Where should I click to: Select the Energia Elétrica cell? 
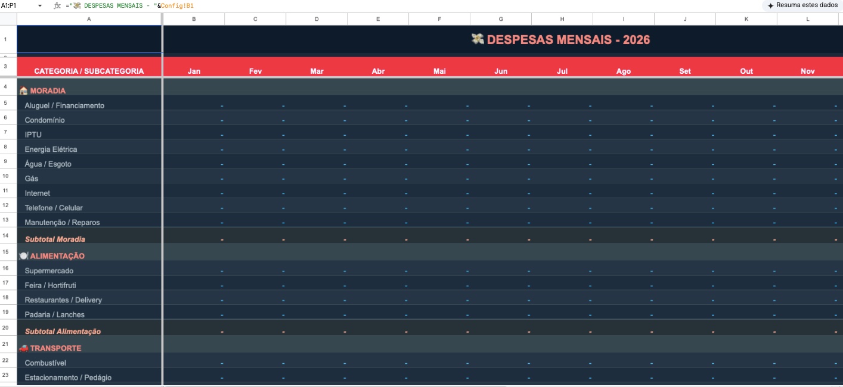[51, 149]
